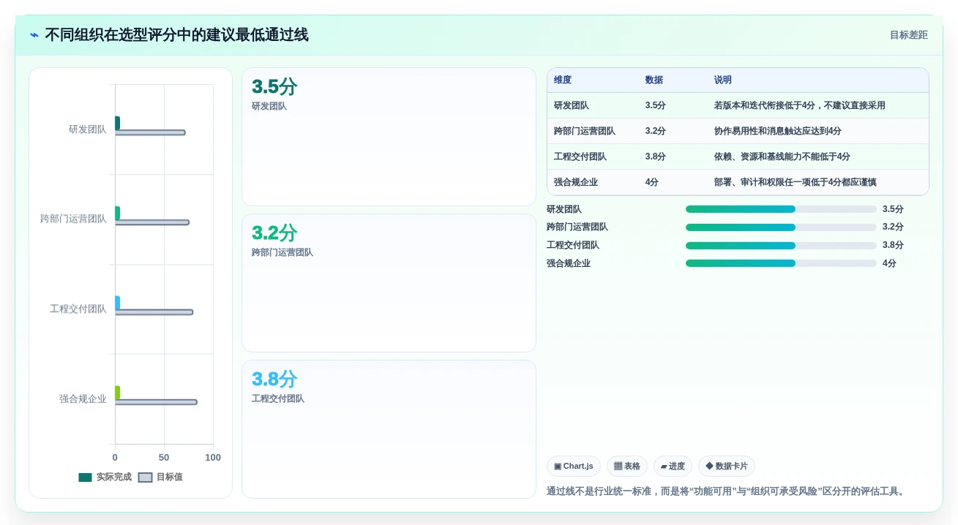Click the 强合规企业 chart axis label

point(83,399)
